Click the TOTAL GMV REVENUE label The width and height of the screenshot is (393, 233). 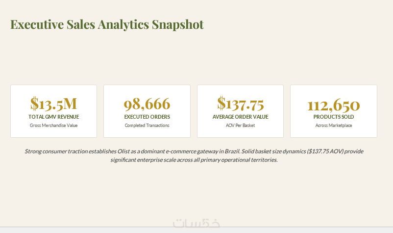point(53,117)
